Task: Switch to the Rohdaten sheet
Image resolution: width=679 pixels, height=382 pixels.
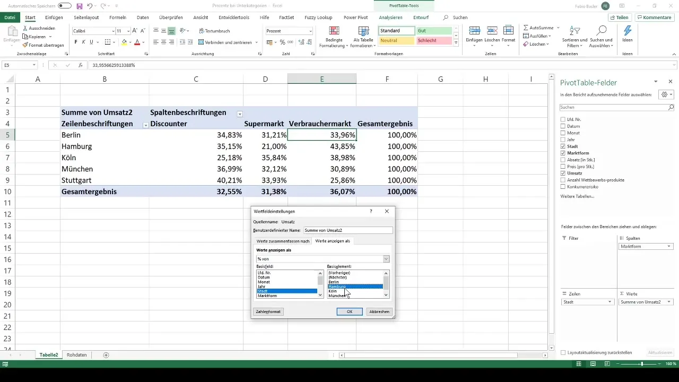Action: click(x=77, y=354)
